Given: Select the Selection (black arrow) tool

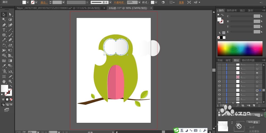Looking at the screenshot, I should [x=4, y=14].
